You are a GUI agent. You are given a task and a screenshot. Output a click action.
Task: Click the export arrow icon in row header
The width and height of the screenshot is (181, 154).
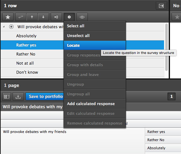click(161, 6)
